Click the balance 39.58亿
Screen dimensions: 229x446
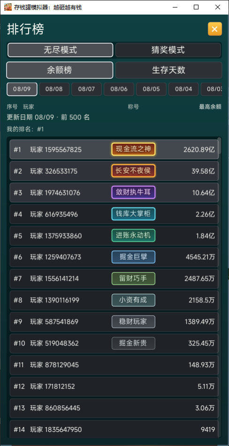click(x=203, y=171)
